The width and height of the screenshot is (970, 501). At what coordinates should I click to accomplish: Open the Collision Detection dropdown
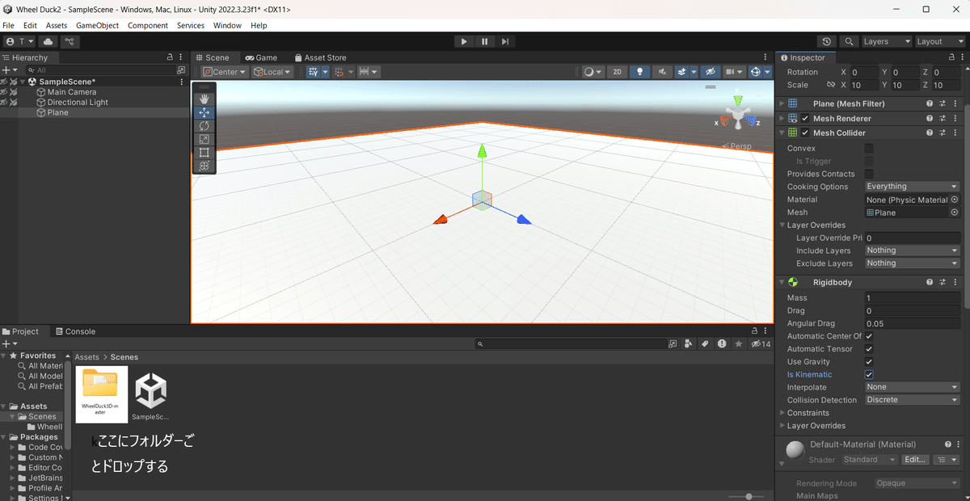[x=913, y=400]
